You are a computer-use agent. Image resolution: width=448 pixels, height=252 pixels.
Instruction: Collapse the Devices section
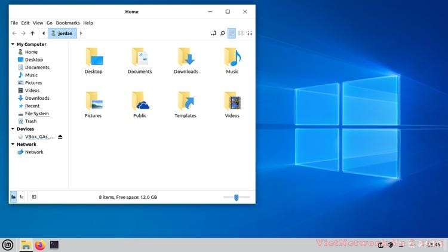[13, 129]
